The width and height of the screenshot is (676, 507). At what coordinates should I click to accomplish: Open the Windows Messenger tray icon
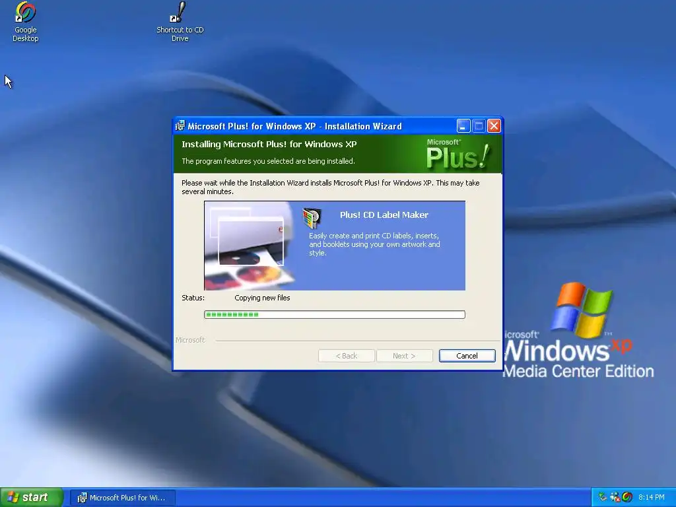point(615,497)
